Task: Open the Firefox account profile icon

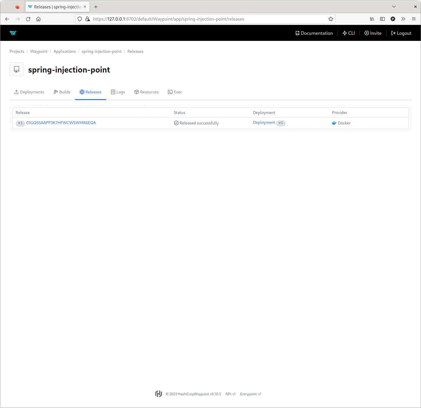Action: 393,19
